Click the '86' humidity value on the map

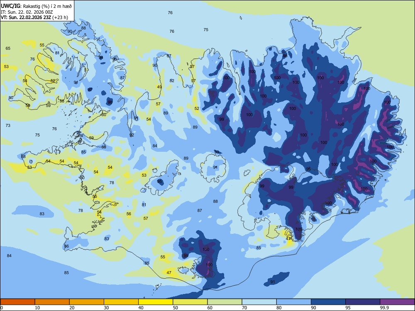coord(66,246)
